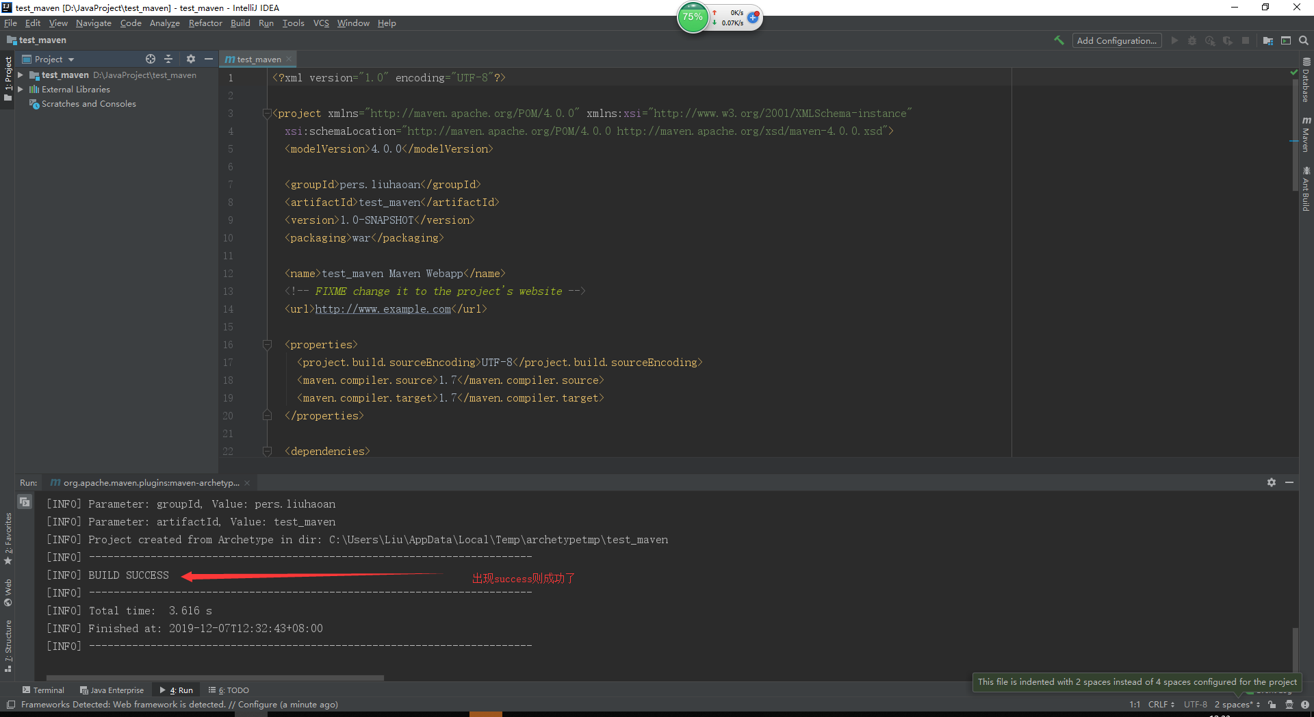Open the Favorites side tool window
This screenshot has height=717, width=1314.
click(8, 538)
